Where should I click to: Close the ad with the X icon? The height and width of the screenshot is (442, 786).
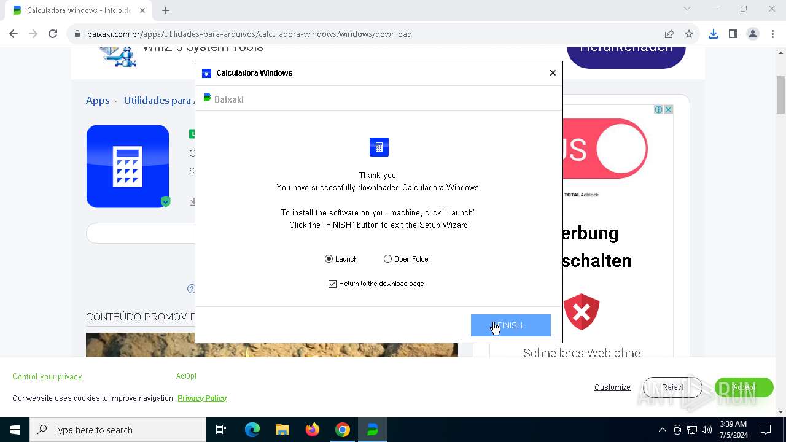[x=668, y=109]
